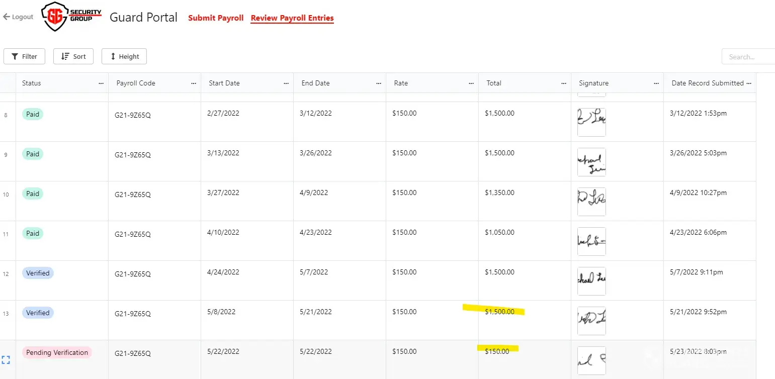The width and height of the screenshot is (775, 379).
Task: Open the Submit Payroll tab
Action: pyautogui.click(x=216, y=18)
